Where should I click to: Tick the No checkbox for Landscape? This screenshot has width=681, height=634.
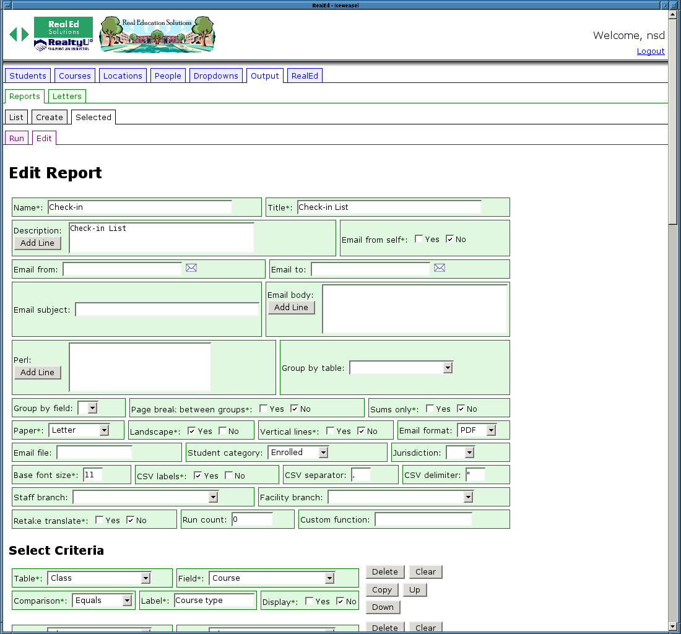[223, 431]
